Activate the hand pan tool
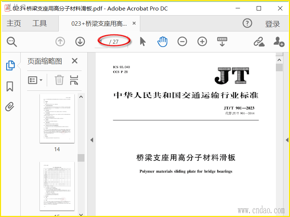The width and height of the screenshot is (290, 217). click(x=162, y=42)
